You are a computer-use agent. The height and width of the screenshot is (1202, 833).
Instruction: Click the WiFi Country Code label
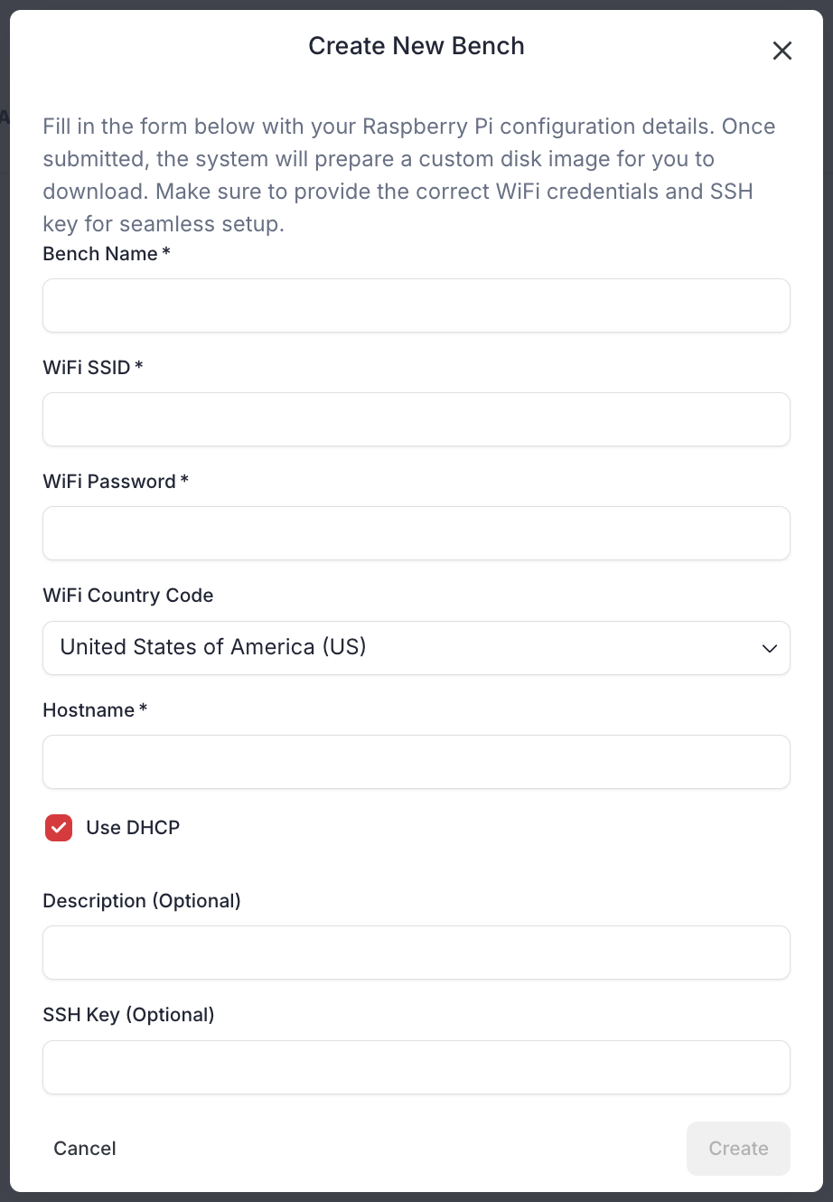127,596
